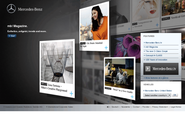185x139 pixels.
Task: Click ARTS tag on Songstress card
Action: (x=135, y=24)
